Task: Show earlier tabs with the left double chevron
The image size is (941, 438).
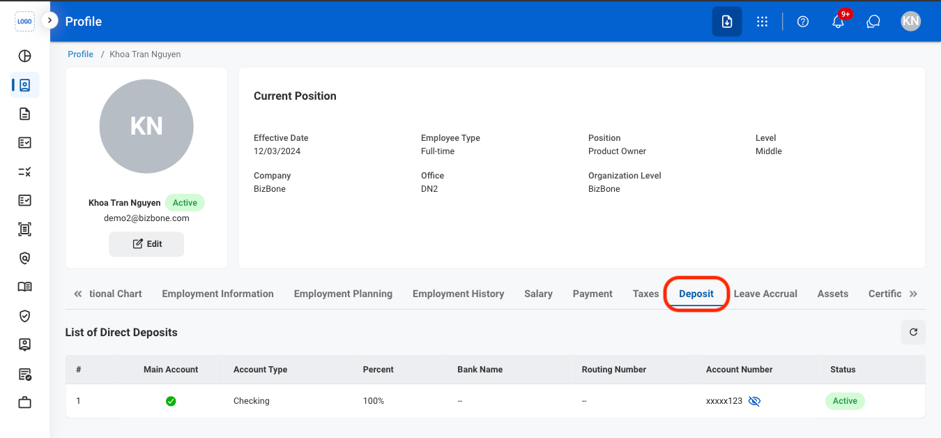Action: (x=77, y=294)
